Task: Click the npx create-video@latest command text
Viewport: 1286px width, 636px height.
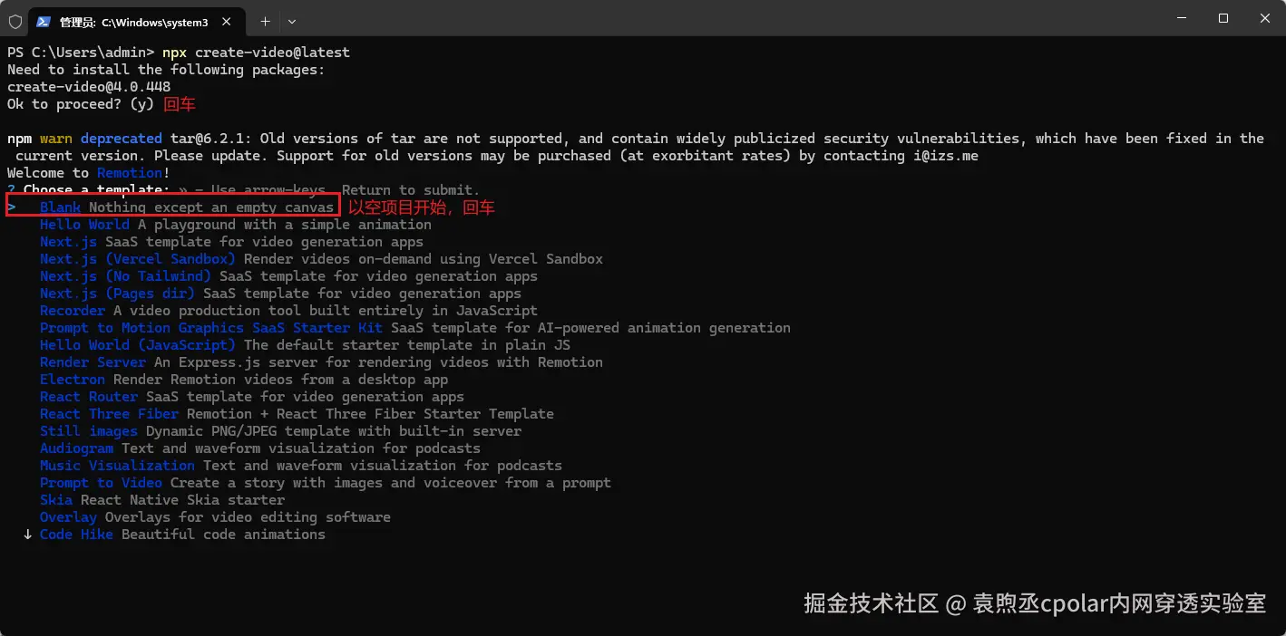Action: 256,53
